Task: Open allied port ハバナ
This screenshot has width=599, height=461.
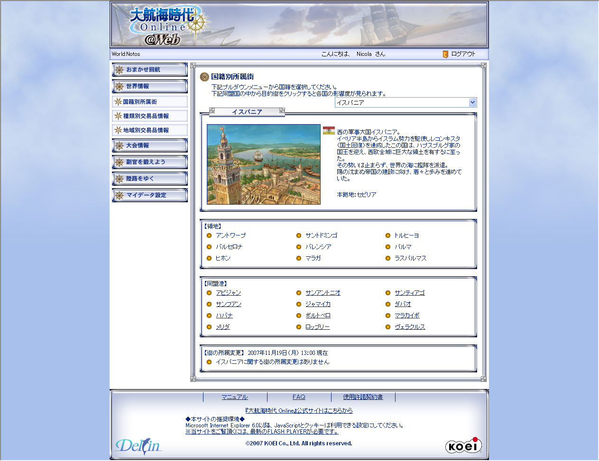Action: tap(224, 316)
